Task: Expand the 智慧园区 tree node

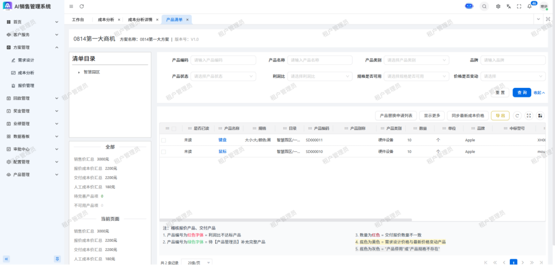Action: coord(79,72)
